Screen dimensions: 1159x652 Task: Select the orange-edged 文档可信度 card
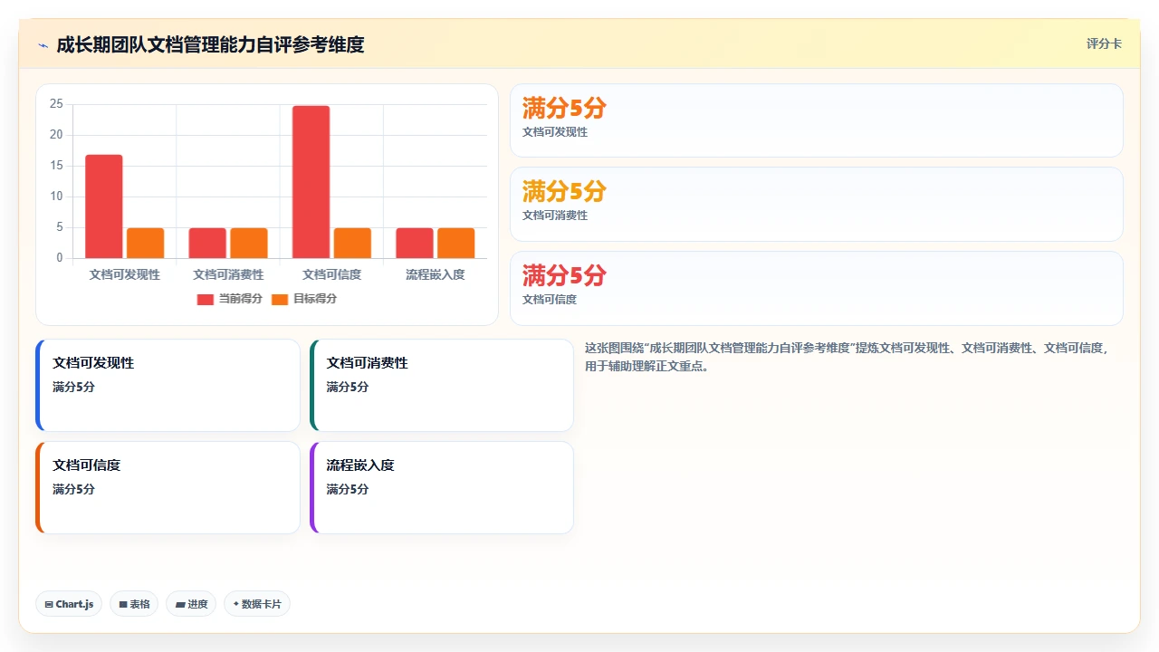coord(168,488)
